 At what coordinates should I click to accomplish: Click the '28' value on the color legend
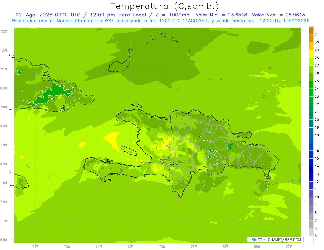[x=317, y=58]
